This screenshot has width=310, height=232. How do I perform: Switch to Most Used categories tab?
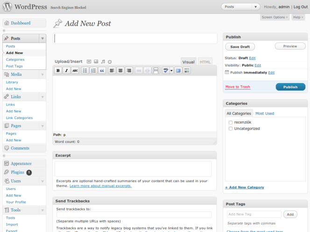click(x=265, y=113)
